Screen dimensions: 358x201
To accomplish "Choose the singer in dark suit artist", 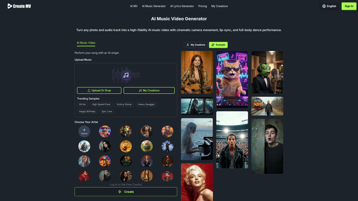I will click(x=147, y=161).
